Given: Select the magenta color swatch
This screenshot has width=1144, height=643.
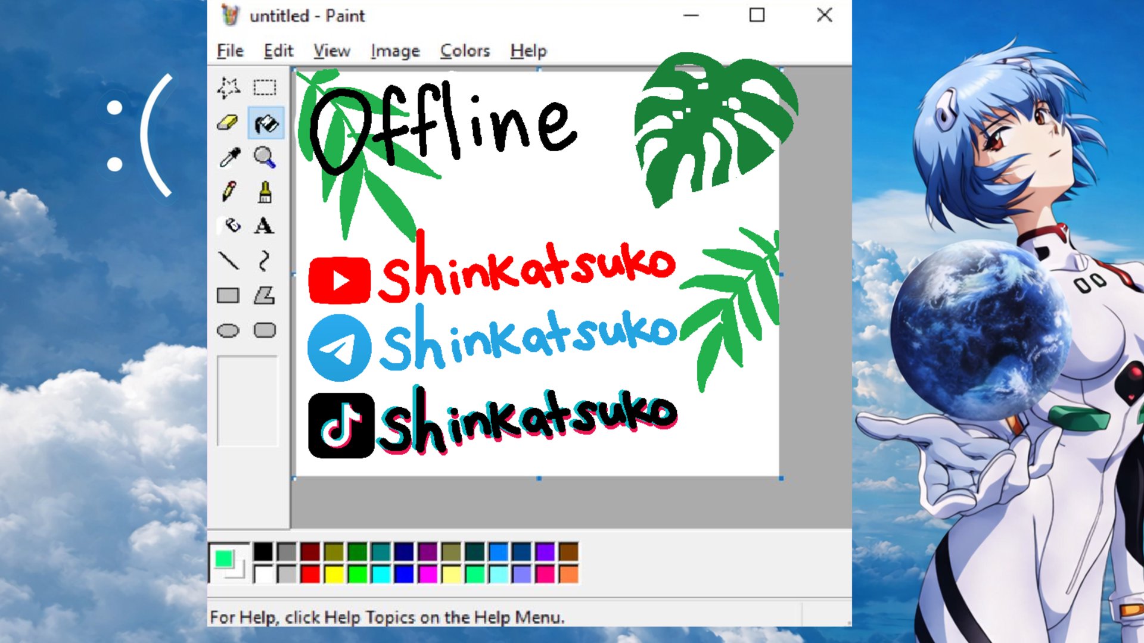Looking at the screenshot, I should pyautogui.click(x=428, y=575).
